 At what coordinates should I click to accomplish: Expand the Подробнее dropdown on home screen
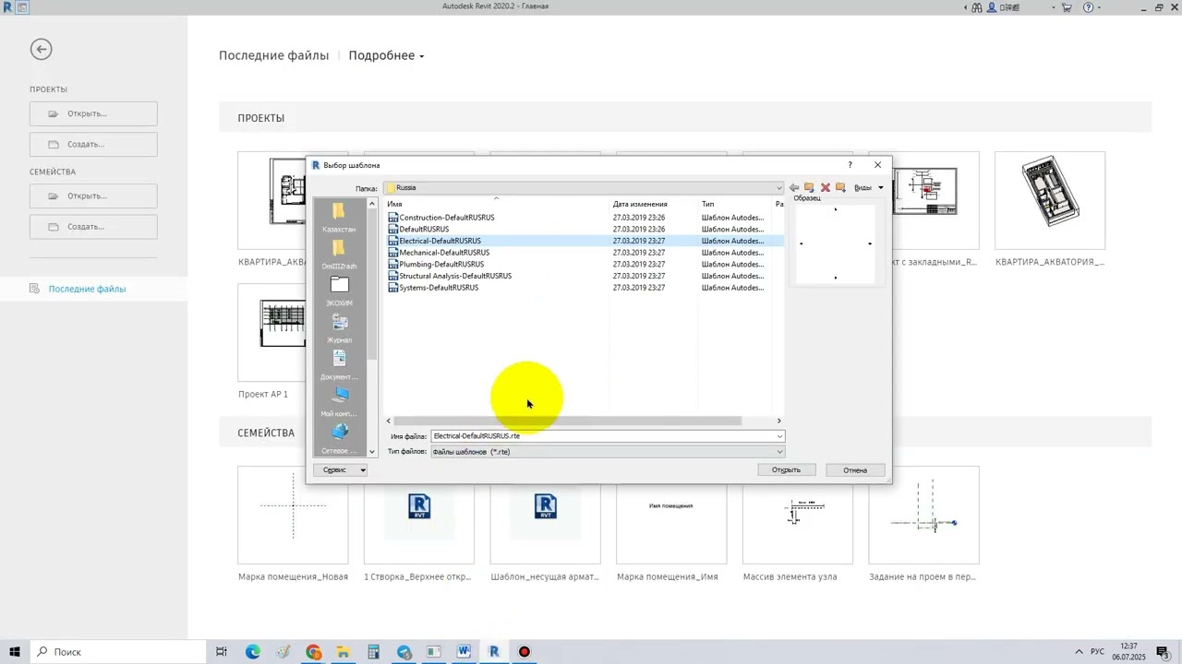(386, 55)
